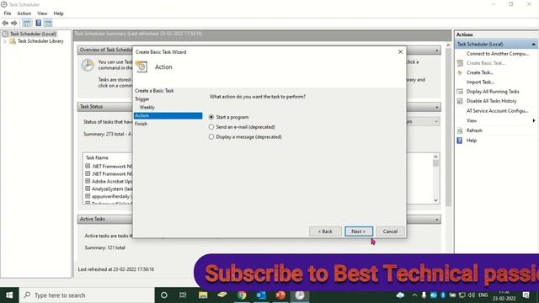The height and width of the screenshot is (303, 539).
Task: Click the Create Task icon in Actions pane
Action: 460,72
